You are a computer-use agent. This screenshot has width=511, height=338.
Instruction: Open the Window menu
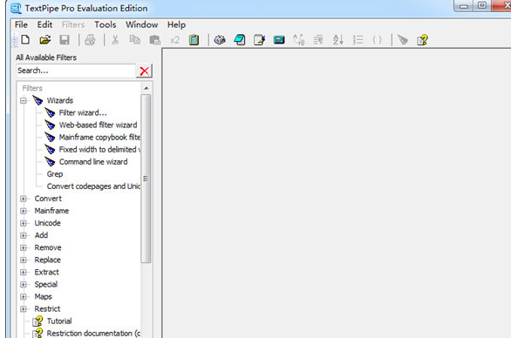(x=142, y=24)
